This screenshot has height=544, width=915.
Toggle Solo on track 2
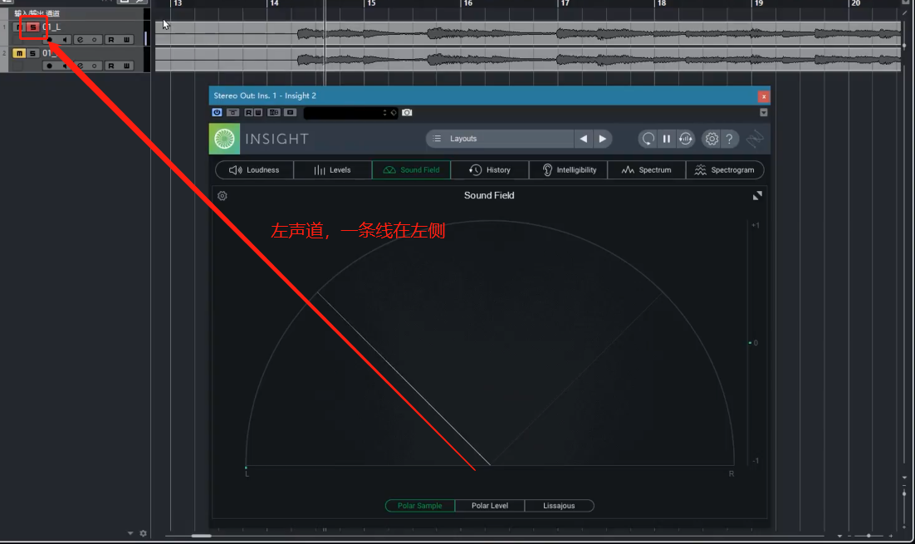(x=32, y=53)
